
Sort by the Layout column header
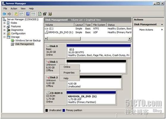(x=79, y=25)
